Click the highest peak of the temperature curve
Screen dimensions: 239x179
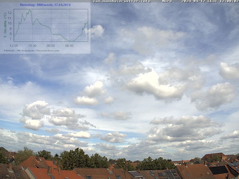click(x=30, y=10)
